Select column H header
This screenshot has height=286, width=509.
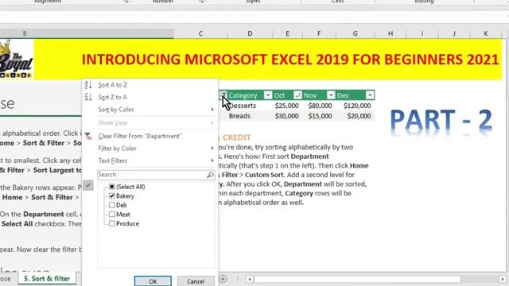(390, 33)
